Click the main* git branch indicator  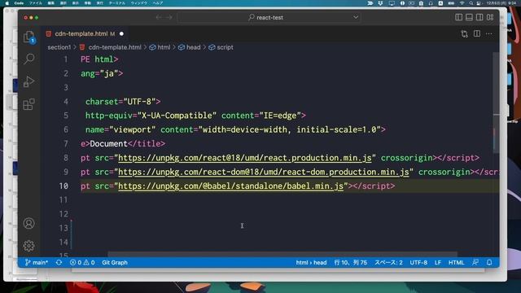[37, 262]
